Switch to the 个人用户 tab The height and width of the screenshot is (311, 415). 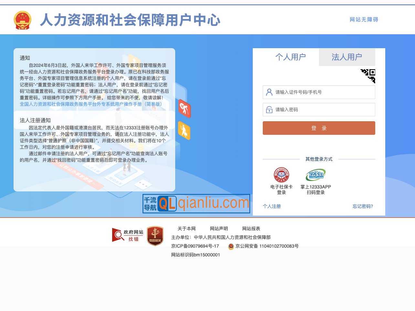(x=291, y=57)
